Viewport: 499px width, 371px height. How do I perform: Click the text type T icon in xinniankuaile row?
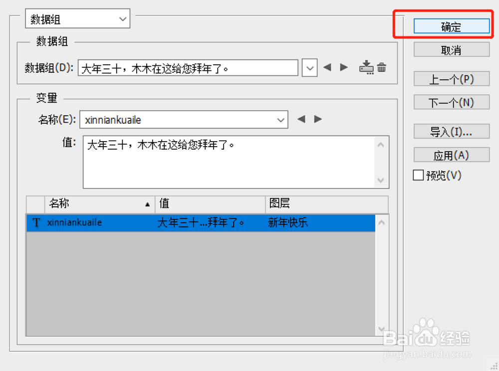coord(36,222)
